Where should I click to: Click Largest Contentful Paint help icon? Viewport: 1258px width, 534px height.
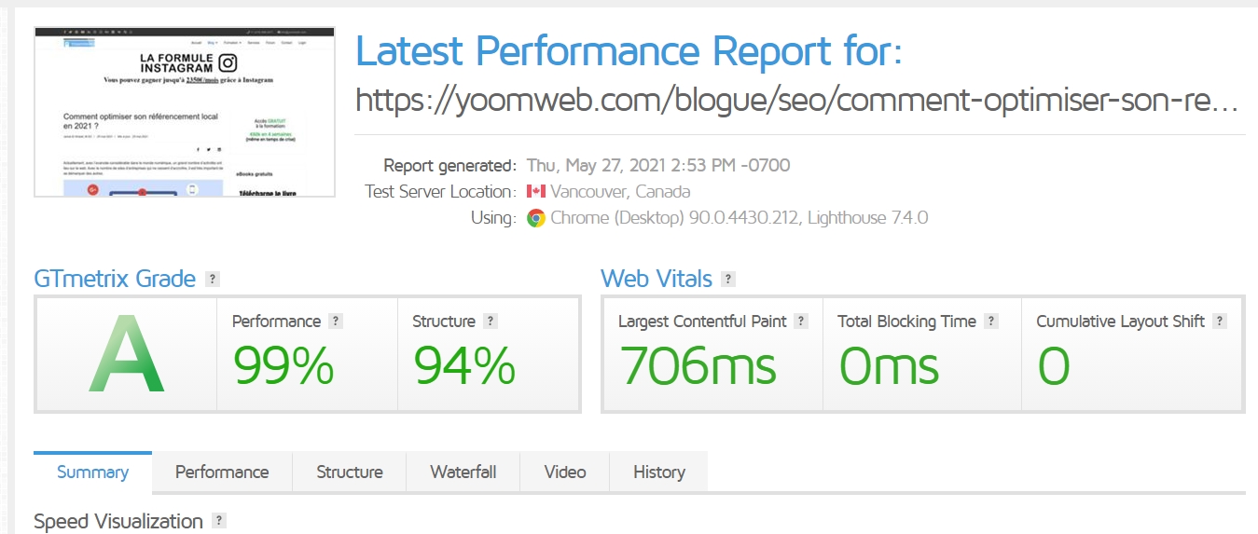801,322
